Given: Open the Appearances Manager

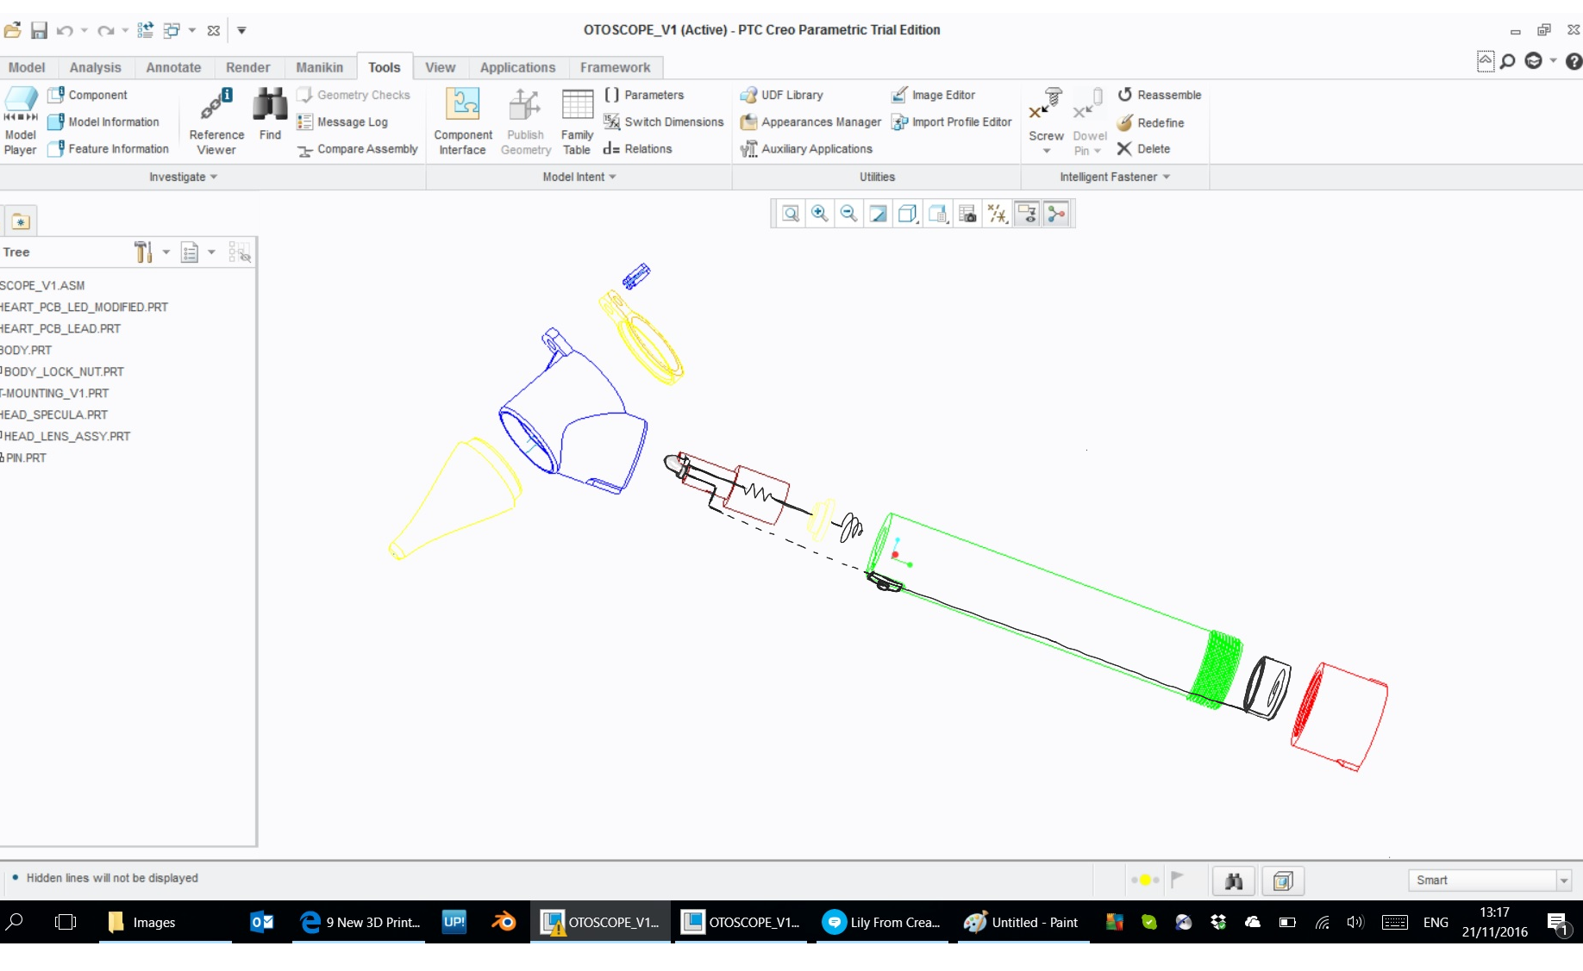Looking at the screenshot, I should [810, 122].
